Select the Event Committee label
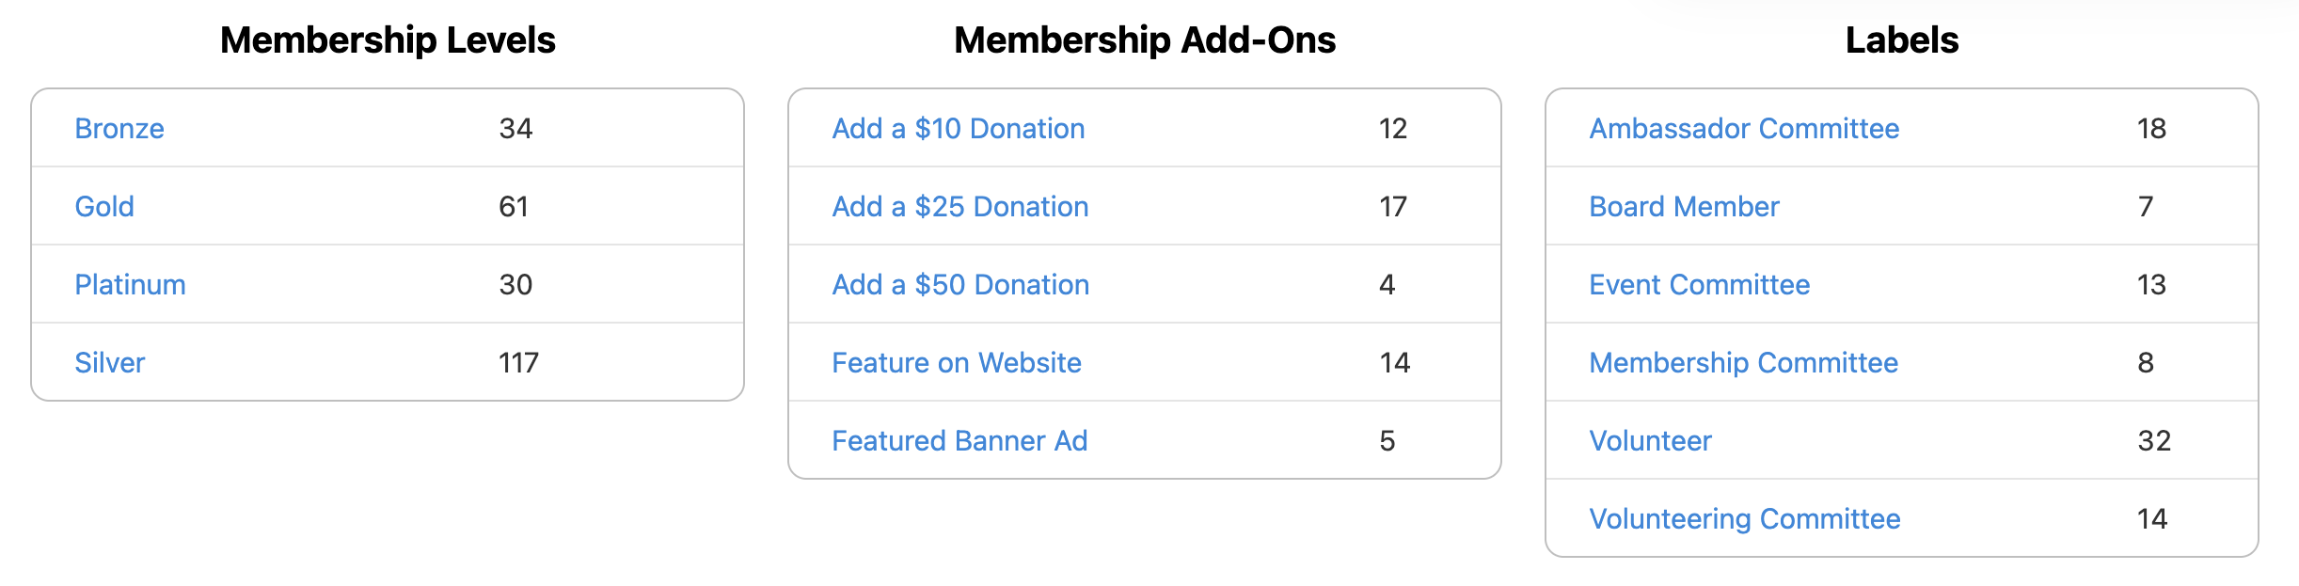 tap(1699, 285)
